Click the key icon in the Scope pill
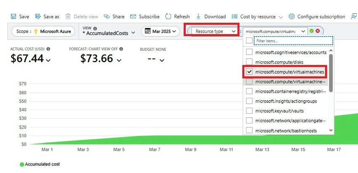The width and height of the screenshot is (358, 173). [x=36, y=31]
